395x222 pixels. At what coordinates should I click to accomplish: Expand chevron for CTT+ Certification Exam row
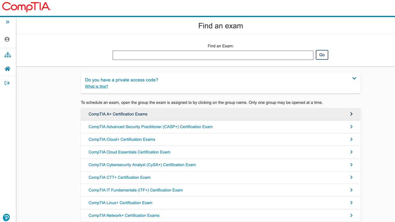coord(351,177)
